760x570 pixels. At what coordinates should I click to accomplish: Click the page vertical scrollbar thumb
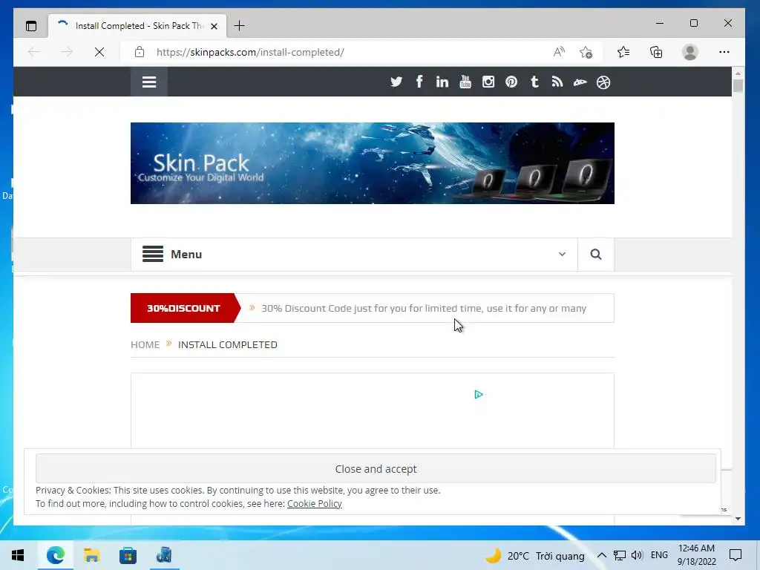(738, 86)
